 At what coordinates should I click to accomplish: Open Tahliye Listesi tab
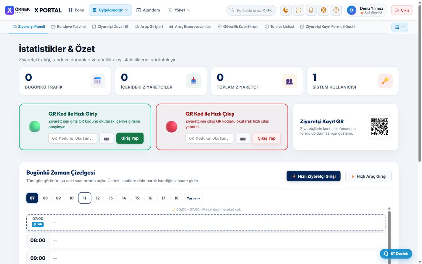279,26
